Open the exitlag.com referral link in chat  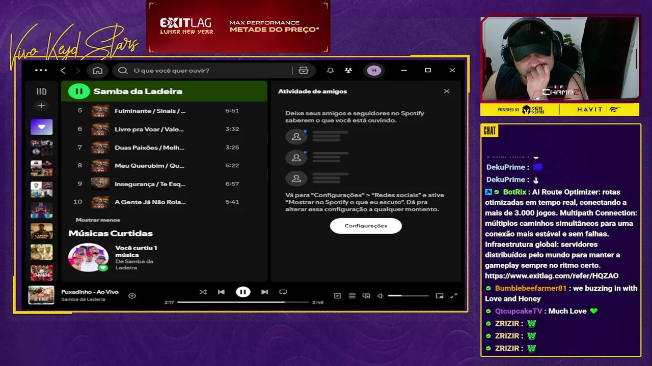coord(552,276)
